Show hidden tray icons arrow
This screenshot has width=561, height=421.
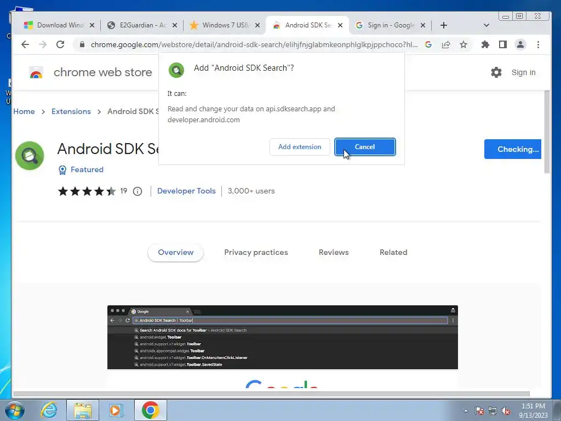click(x=466, y=411)
